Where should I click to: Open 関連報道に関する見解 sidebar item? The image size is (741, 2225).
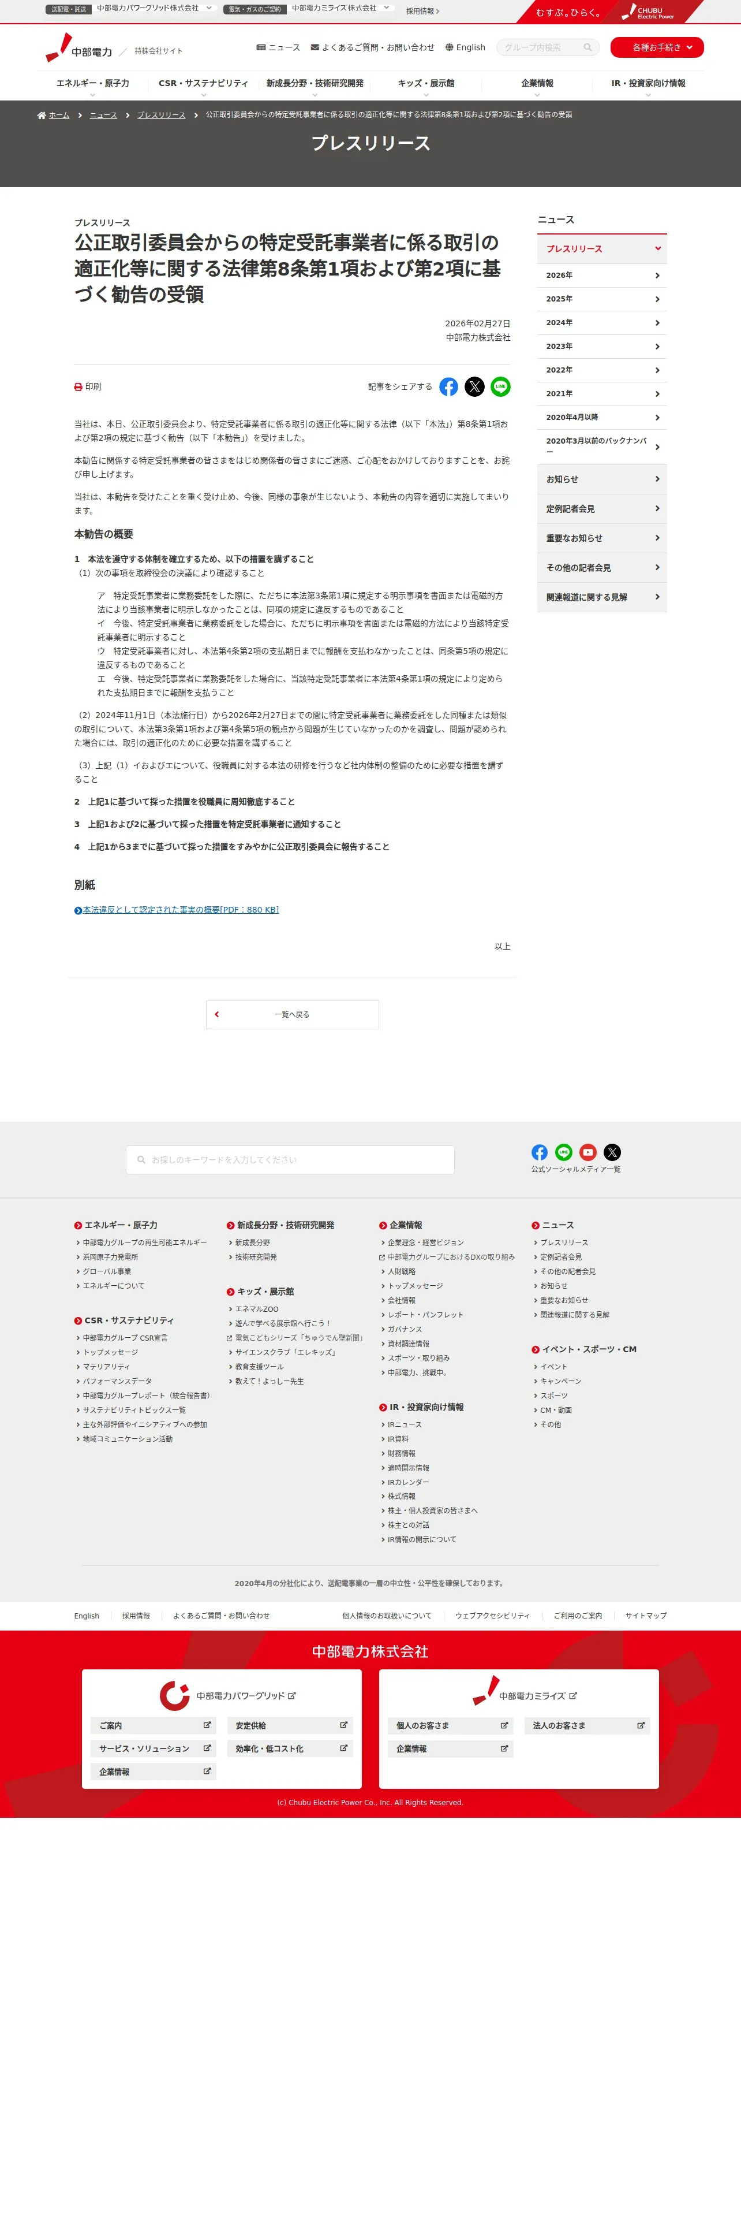tap(601, 597)
